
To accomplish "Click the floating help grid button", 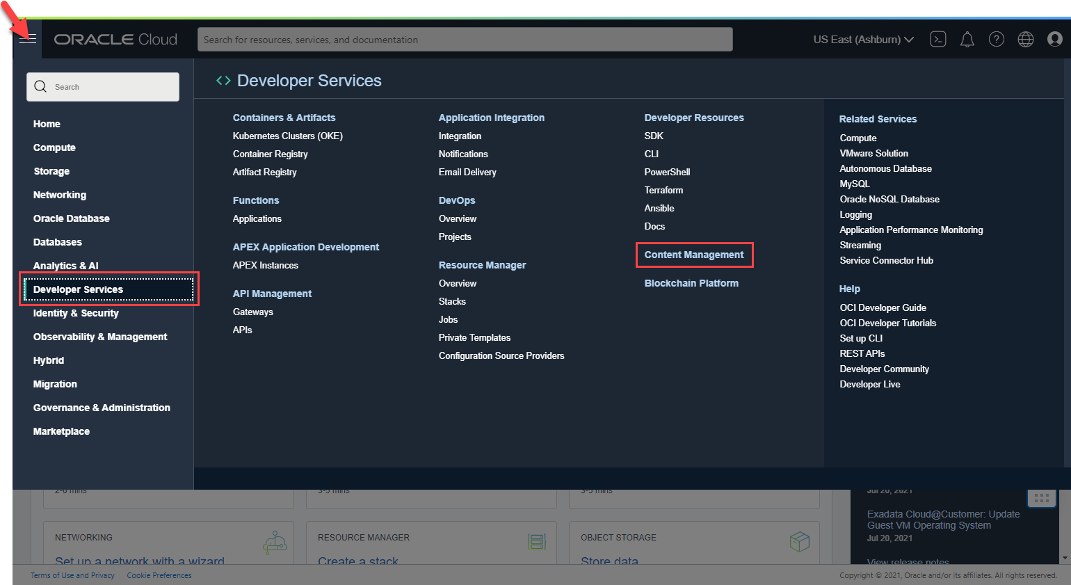I will pyautogui.click(x=1042, y=498).
